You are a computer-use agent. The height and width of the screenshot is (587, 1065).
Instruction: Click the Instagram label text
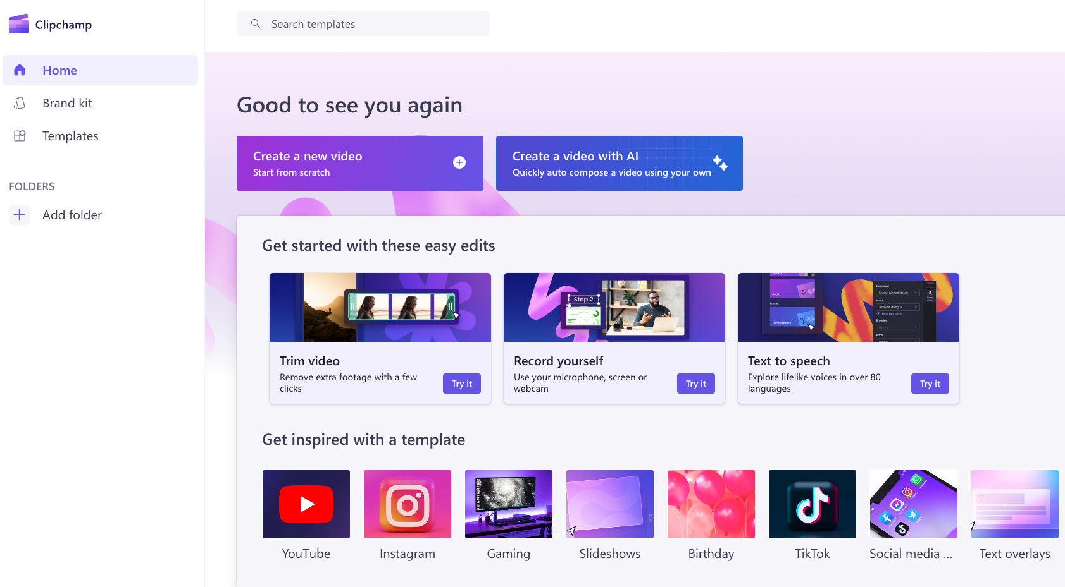(408, 554)
